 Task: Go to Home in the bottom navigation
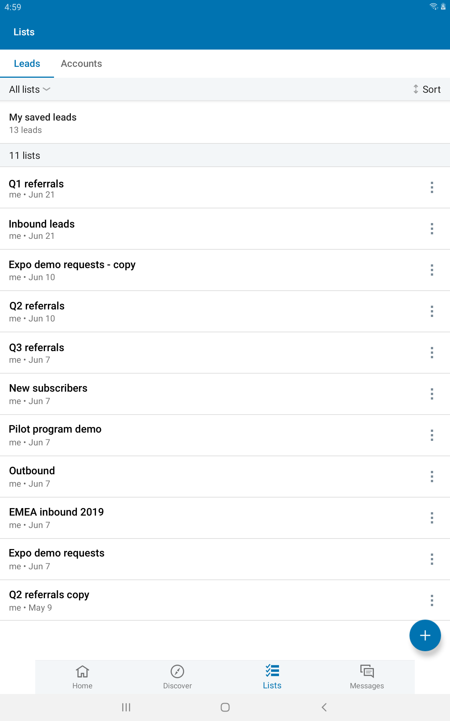pyautogui.click(x=82, y=677)
